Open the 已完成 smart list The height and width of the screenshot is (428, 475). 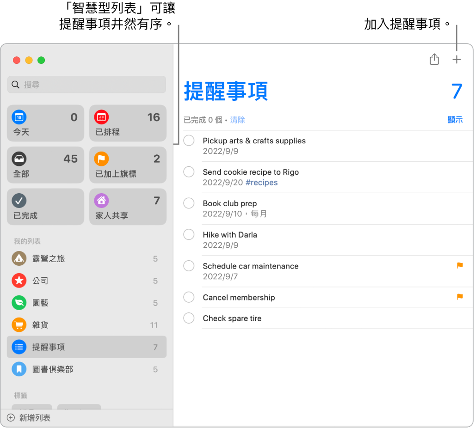[45, 206]
